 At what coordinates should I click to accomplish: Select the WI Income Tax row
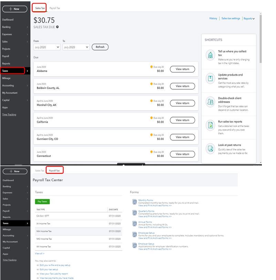[79, 247]
